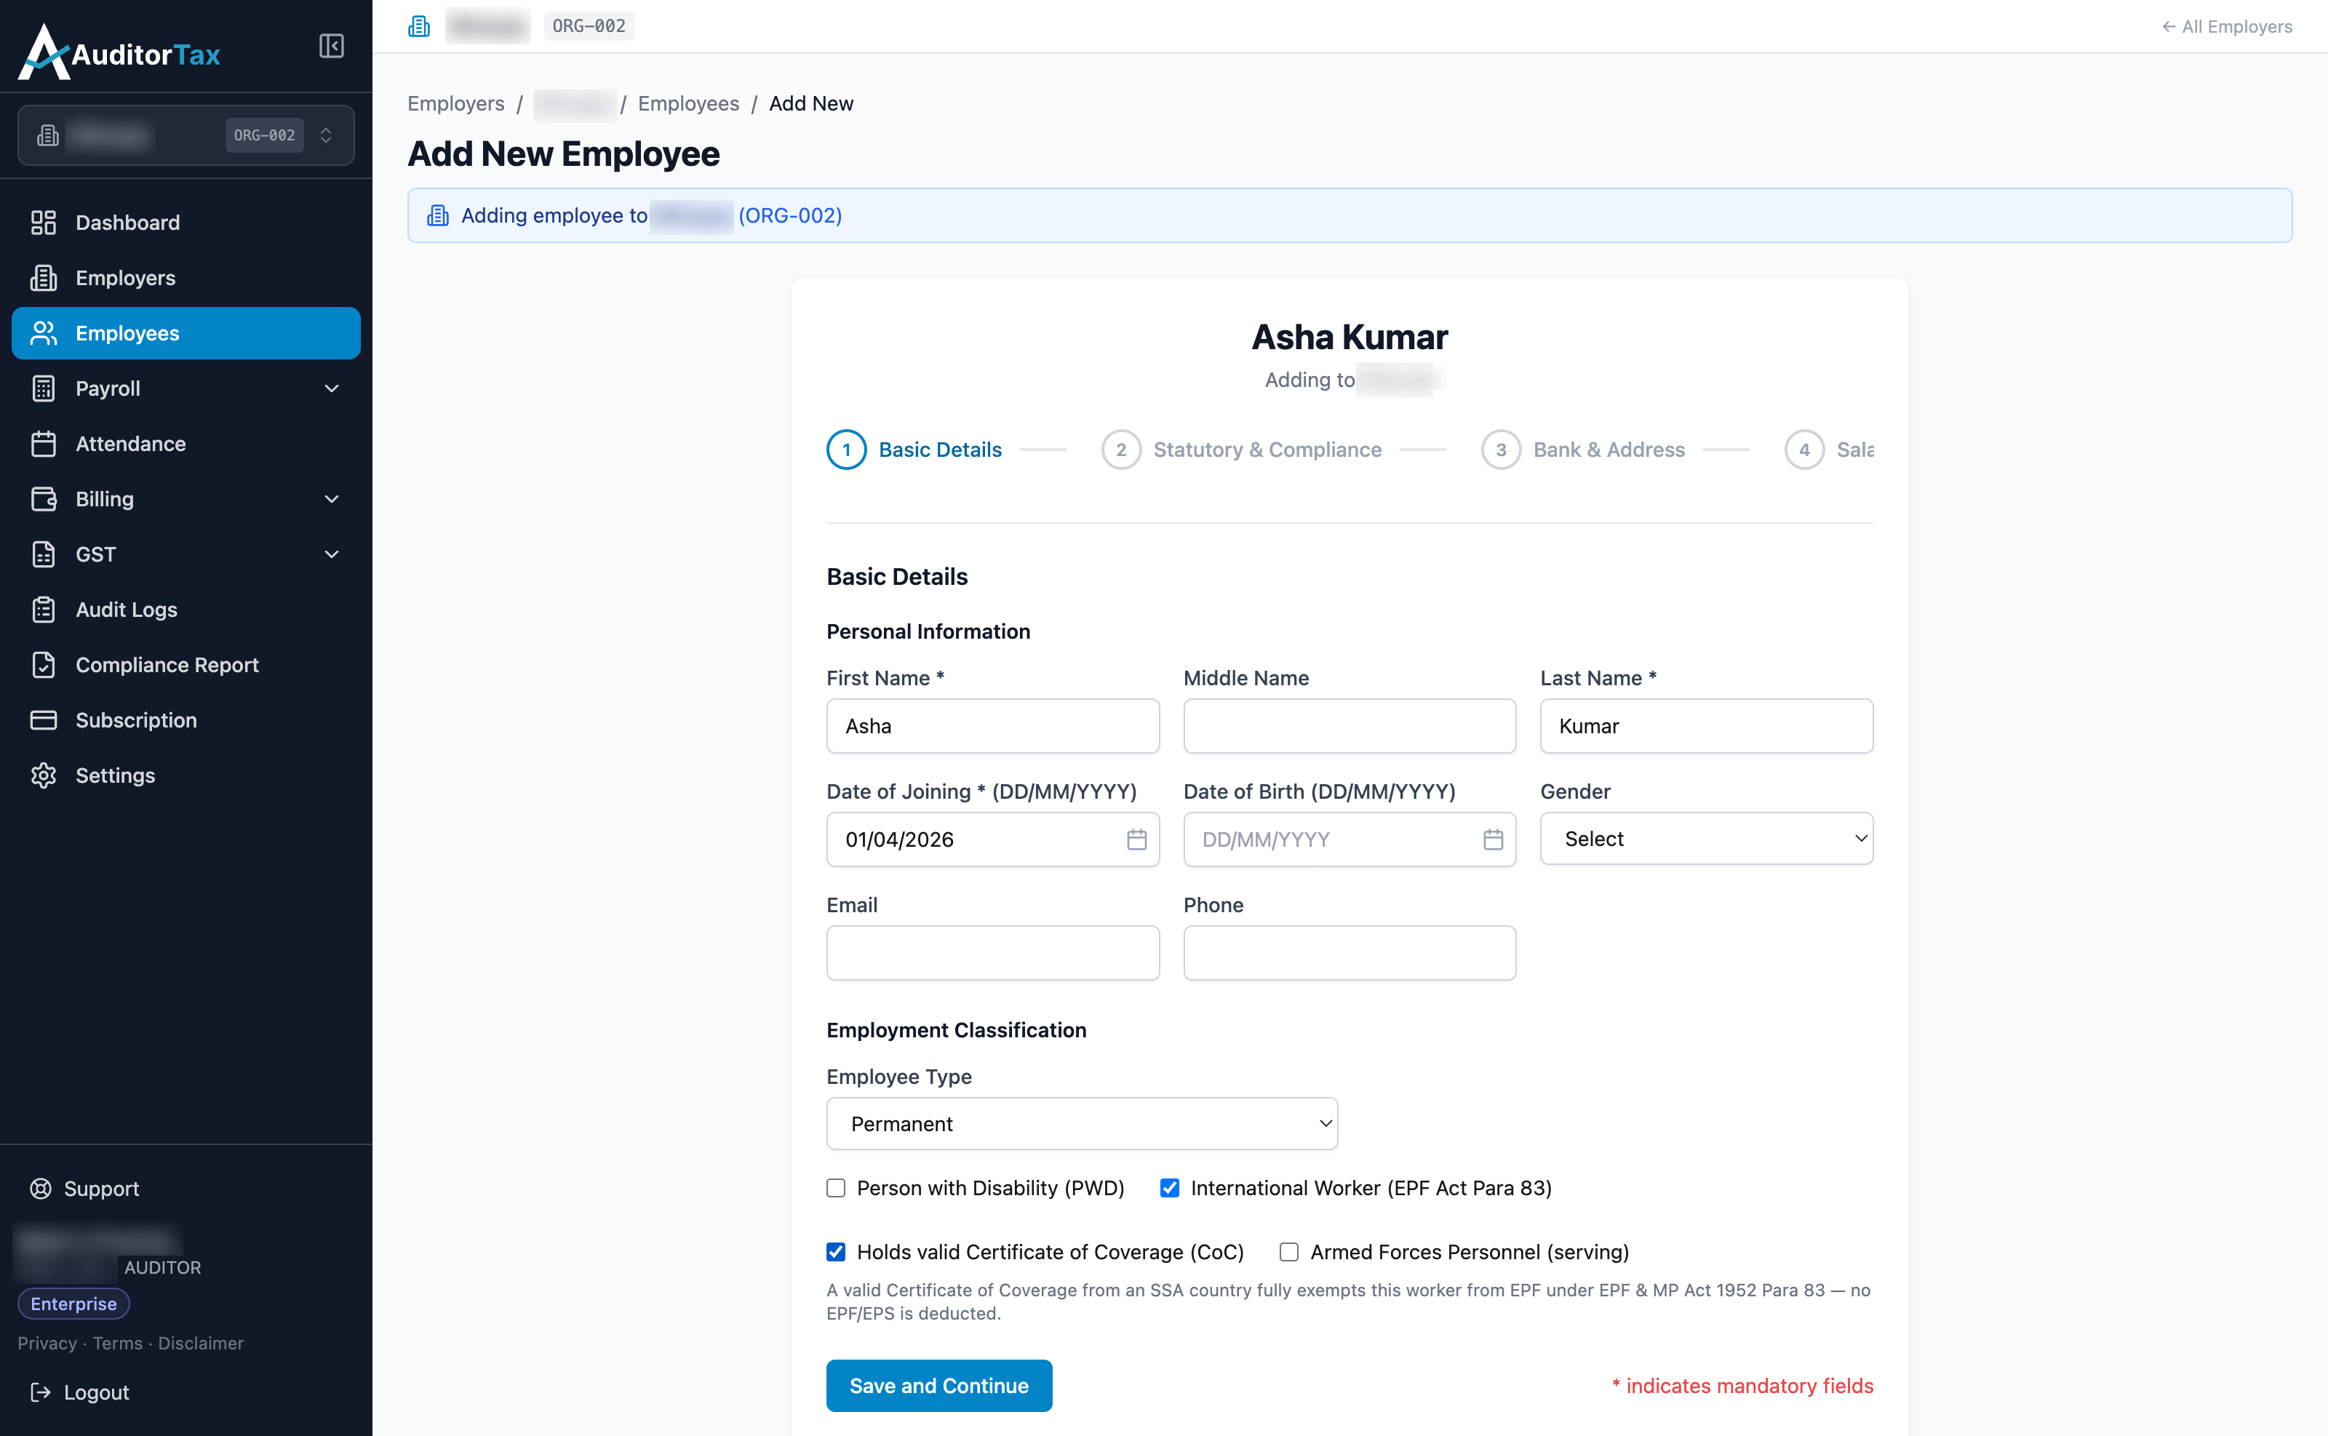
Task: Click the Audit Logs clipboard icon
Action: pos(44,610)
